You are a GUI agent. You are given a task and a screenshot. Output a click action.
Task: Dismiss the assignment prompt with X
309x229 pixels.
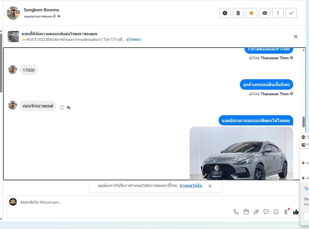point(210,186)
